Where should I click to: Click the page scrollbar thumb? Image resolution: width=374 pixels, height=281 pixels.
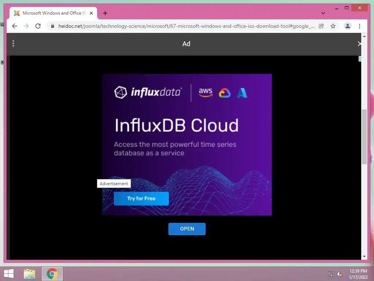coord(364,137)
